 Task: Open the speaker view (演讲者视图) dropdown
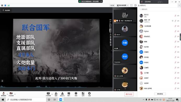point(123,6)
